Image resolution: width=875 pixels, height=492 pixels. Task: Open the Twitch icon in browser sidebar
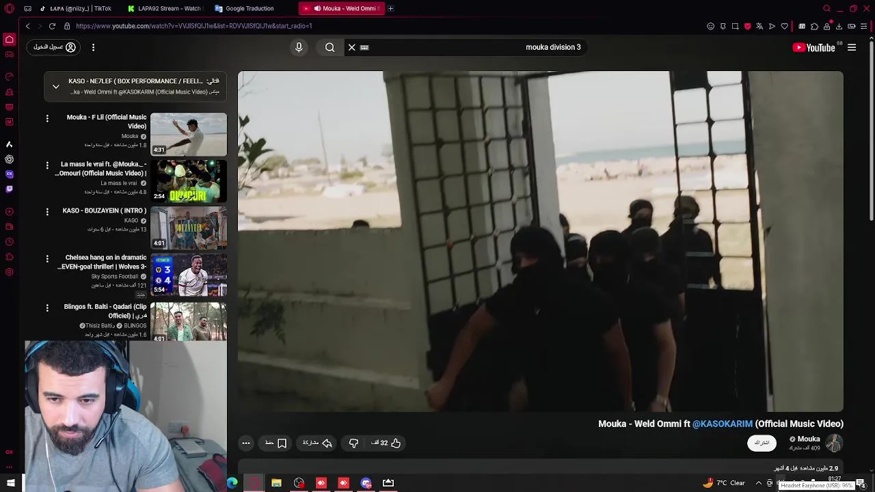pyautogui.click(x=10, y=189)
